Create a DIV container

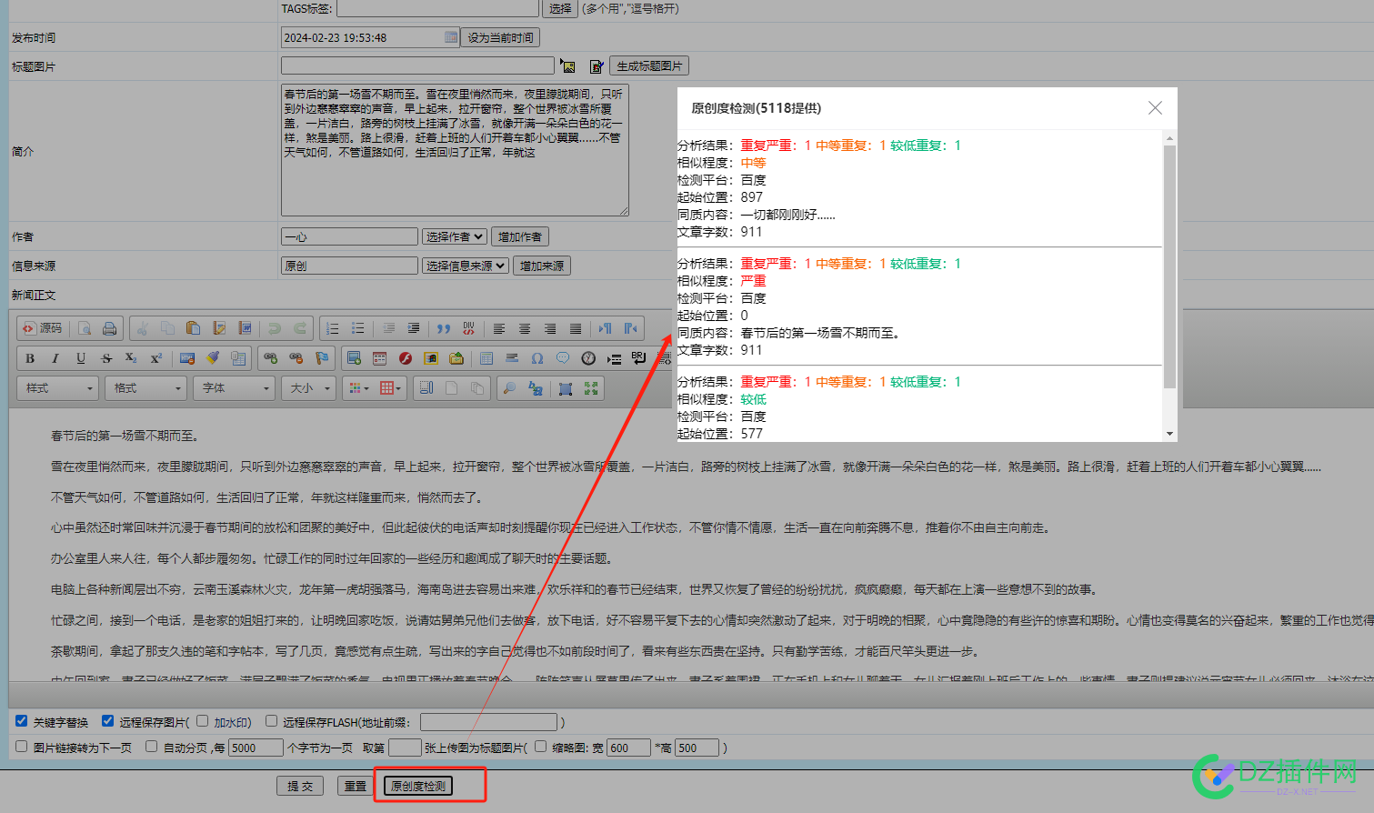pyautogui.click(x=469, y=328)
